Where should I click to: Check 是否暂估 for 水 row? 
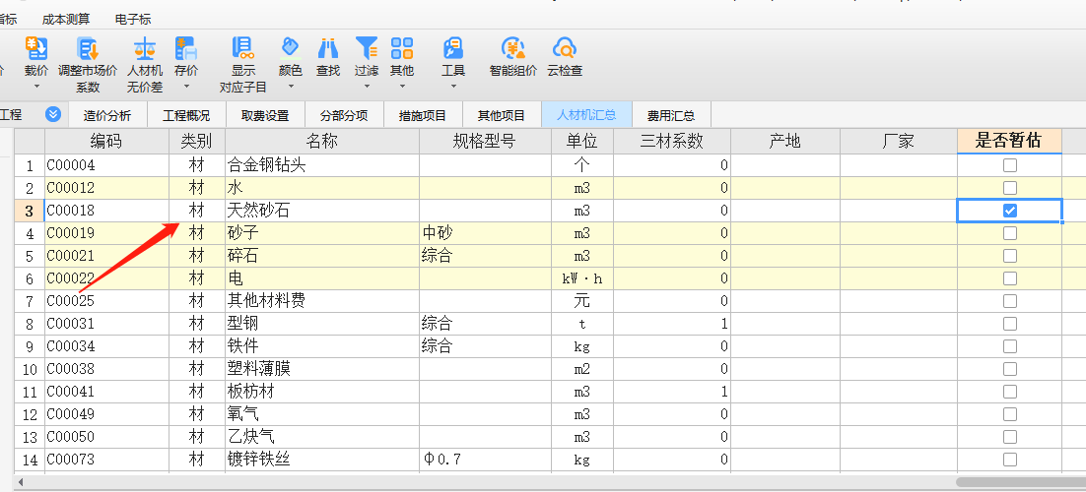coord(1010,188)
